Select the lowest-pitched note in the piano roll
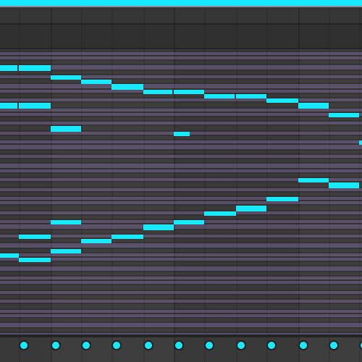Viewport: 362px width, 362px height. click(35, 260)
